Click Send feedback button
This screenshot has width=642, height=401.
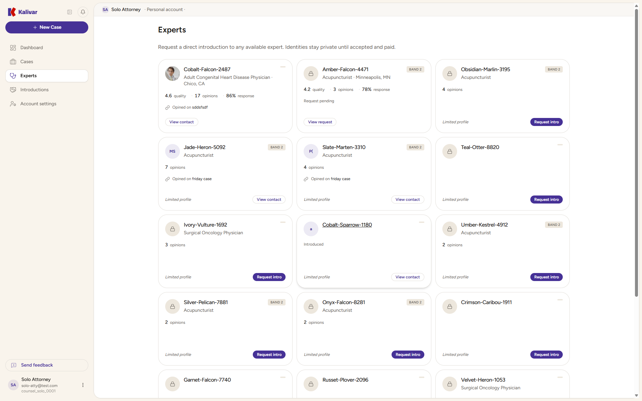click(47, 365)
